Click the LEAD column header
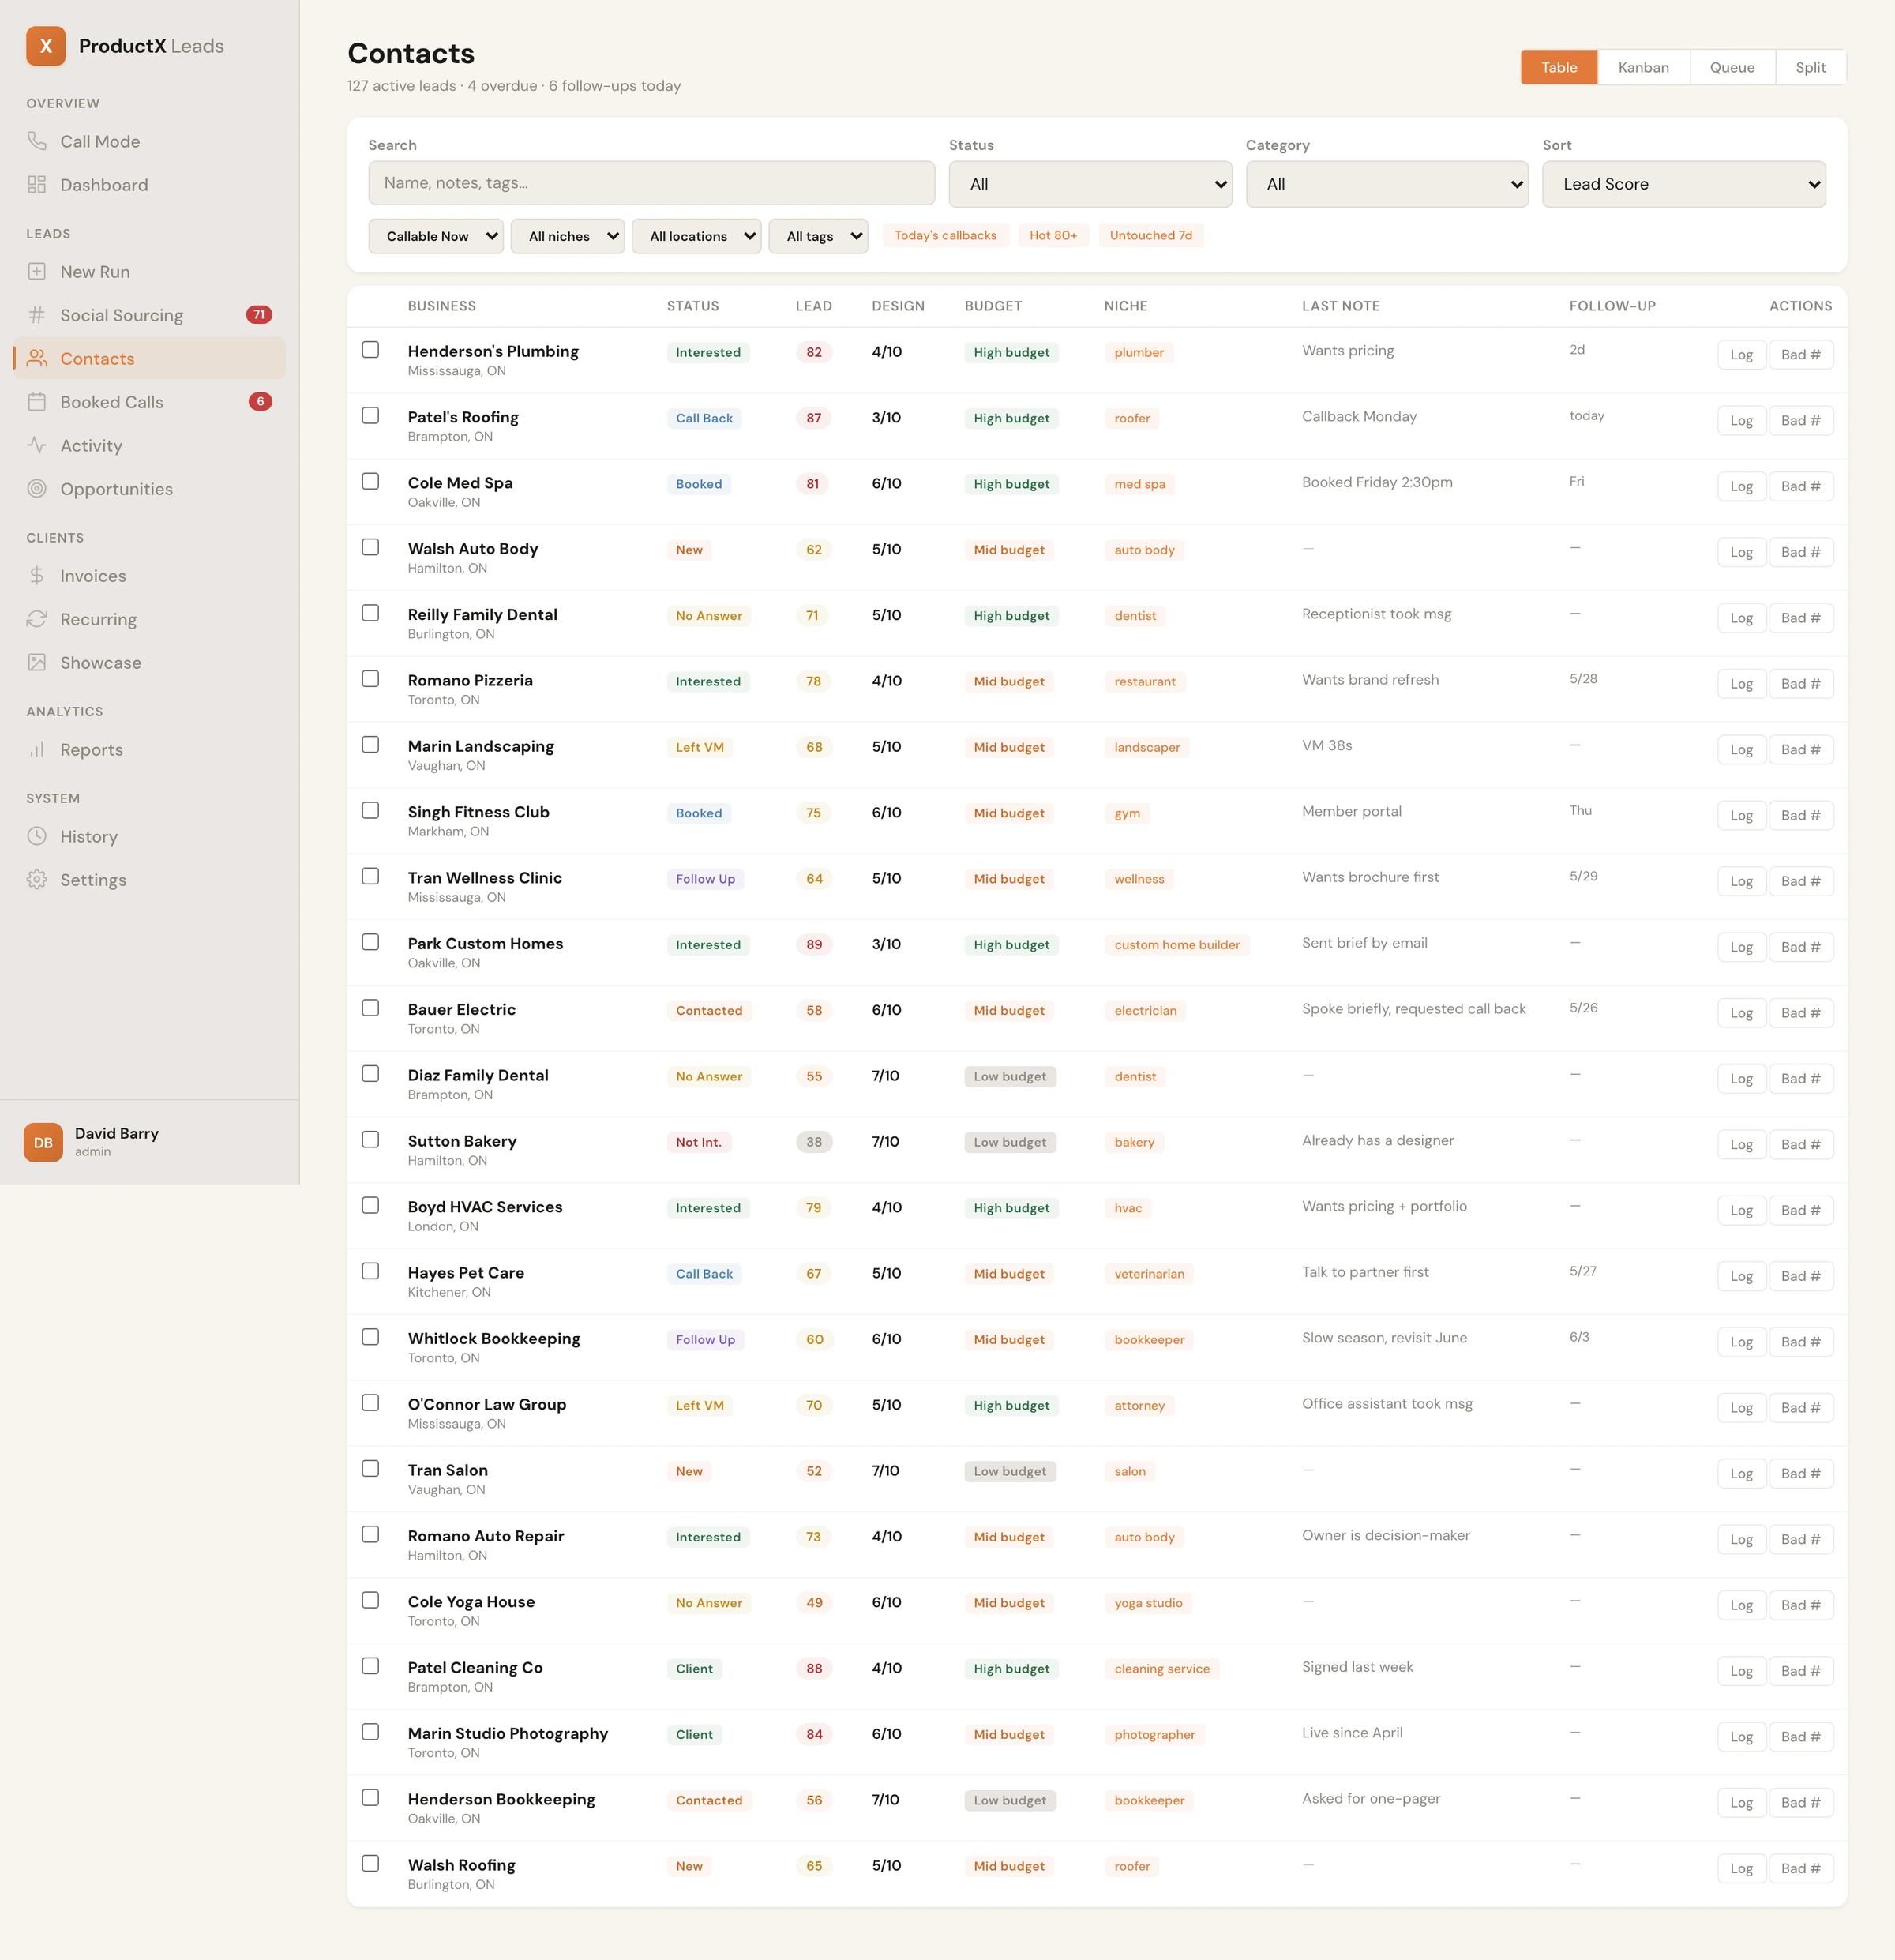This screenshot has width=1895, height=1960. coord(814,306)
